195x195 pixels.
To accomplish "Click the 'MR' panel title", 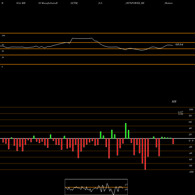I will 174,101.
